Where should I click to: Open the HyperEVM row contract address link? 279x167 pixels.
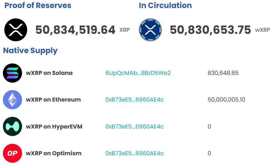point(135,127)
